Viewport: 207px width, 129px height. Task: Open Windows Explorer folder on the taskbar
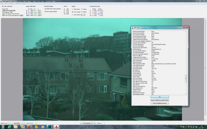(x=16, y=127)
